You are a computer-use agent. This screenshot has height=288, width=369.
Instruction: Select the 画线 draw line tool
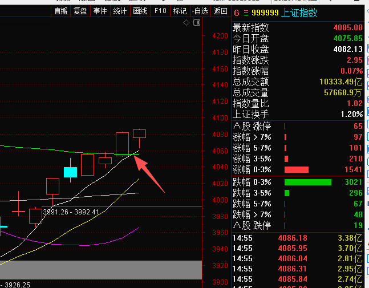(x=140, y=11)
